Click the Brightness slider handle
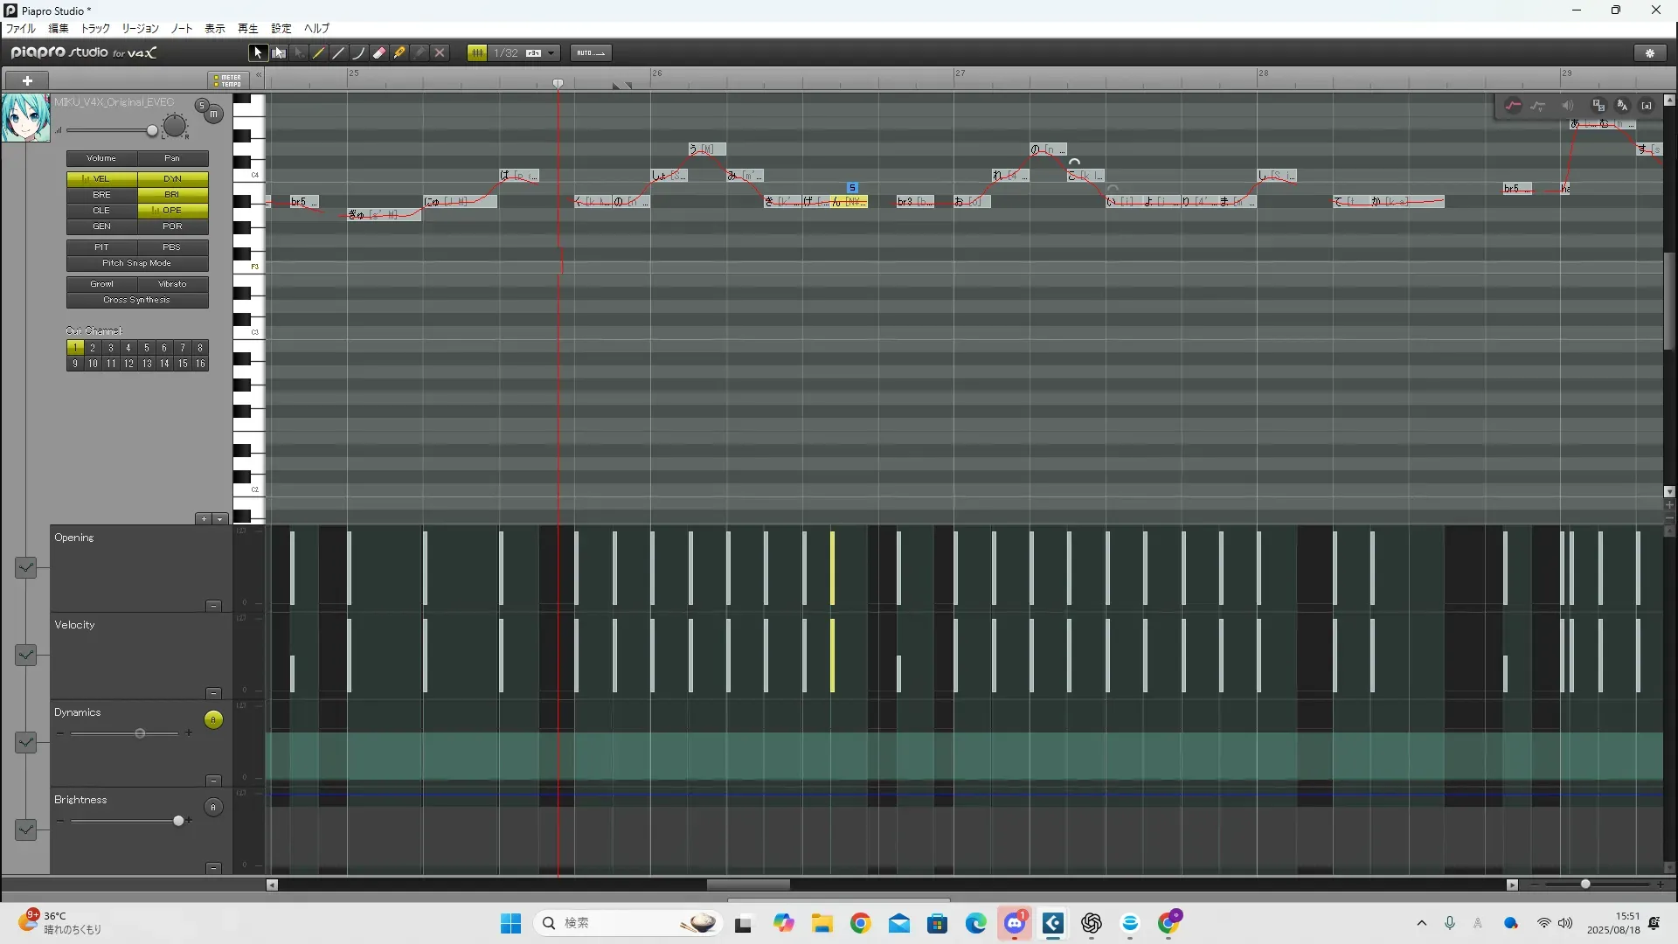The width and height of the screenshot is (1678, 944). (179, 821)
